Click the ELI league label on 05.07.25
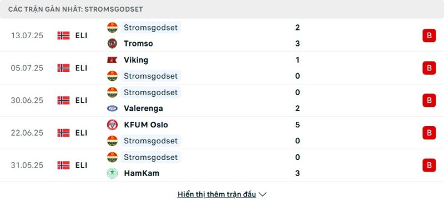The image size is (444, 207). (x=81, y=68)
